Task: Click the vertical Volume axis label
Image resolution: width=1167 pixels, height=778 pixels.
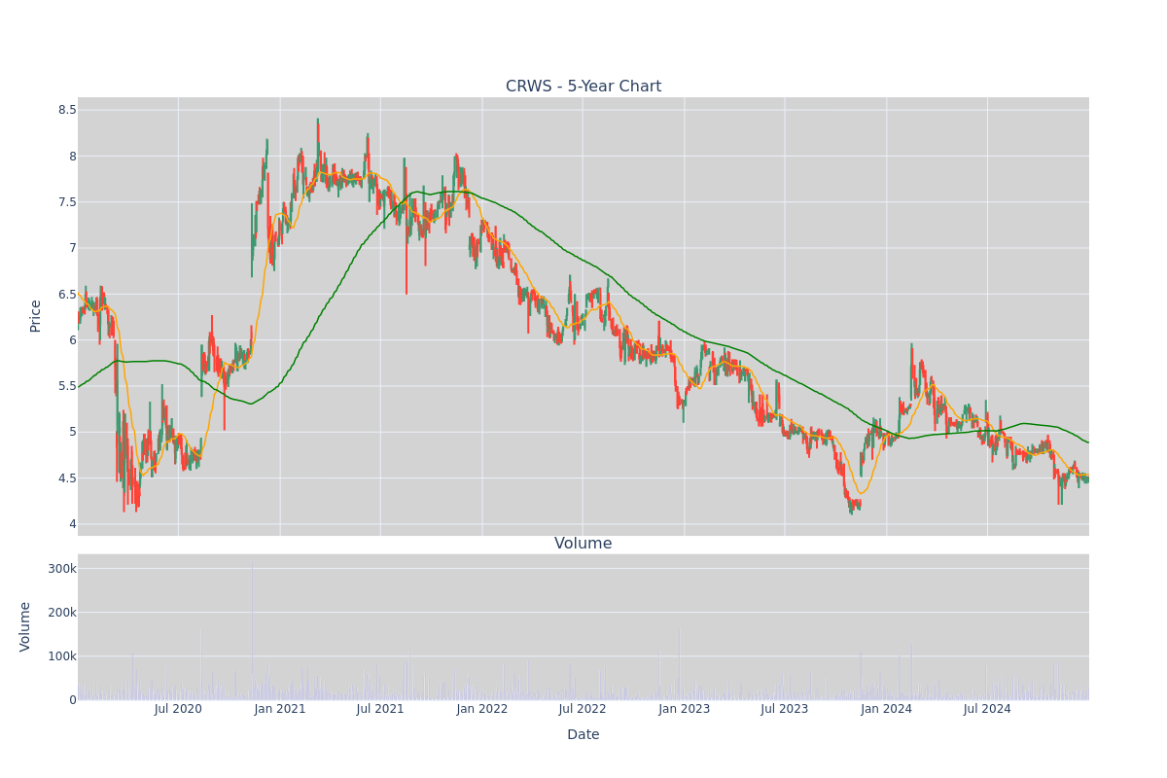Action: (25, 626)
